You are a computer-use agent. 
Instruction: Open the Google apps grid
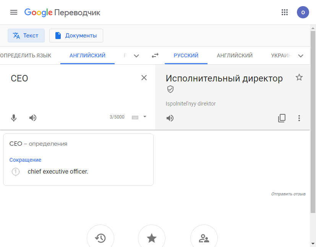click(x=285, y=12)
